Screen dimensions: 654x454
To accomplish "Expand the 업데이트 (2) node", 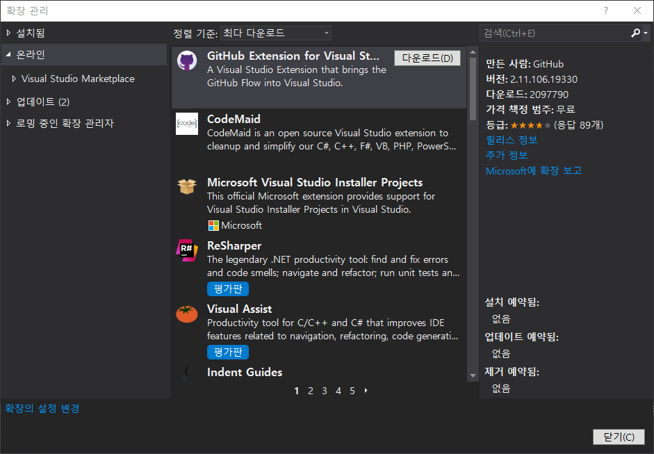I will click(8, 102).
